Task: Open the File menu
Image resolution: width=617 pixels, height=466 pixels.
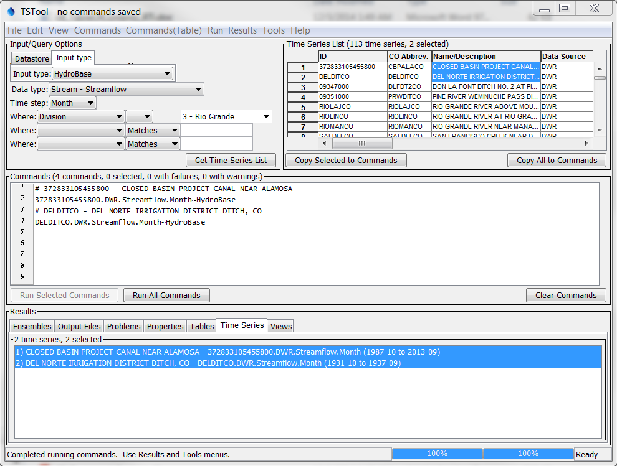Action: [14, 30]
